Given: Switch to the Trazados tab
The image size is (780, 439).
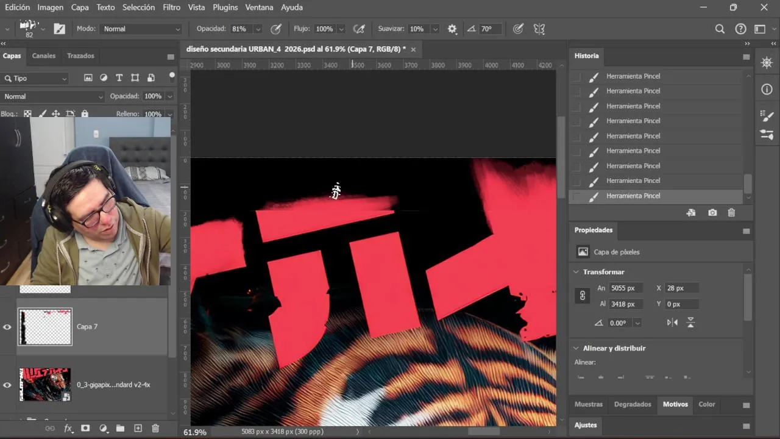Looking at the screenshot, I should (80, 55).
